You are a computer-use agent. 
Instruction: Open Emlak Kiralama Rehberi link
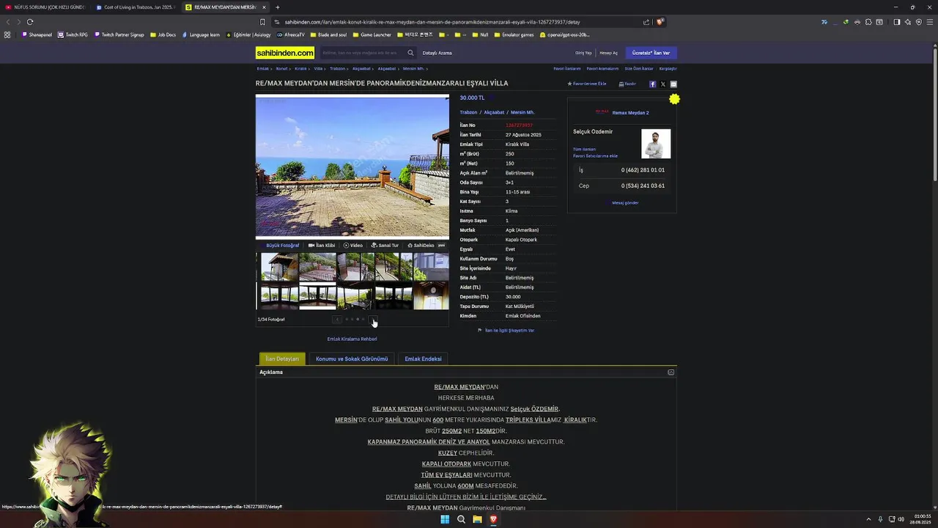coord(352,339)
